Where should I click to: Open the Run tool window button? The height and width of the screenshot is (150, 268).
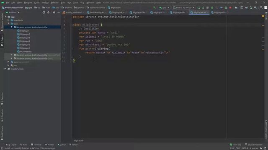point(62,145)
